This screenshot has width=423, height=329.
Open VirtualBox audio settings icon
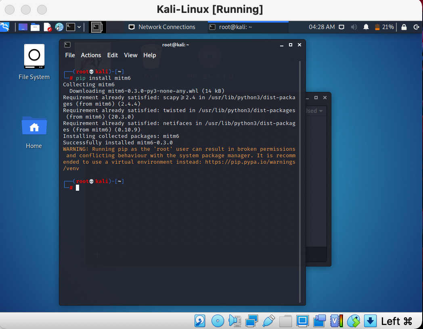pyautogui.click(x=235, y=321)
